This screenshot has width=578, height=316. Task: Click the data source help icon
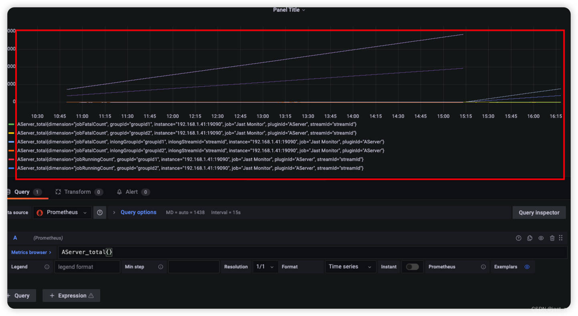coord(100,213)
